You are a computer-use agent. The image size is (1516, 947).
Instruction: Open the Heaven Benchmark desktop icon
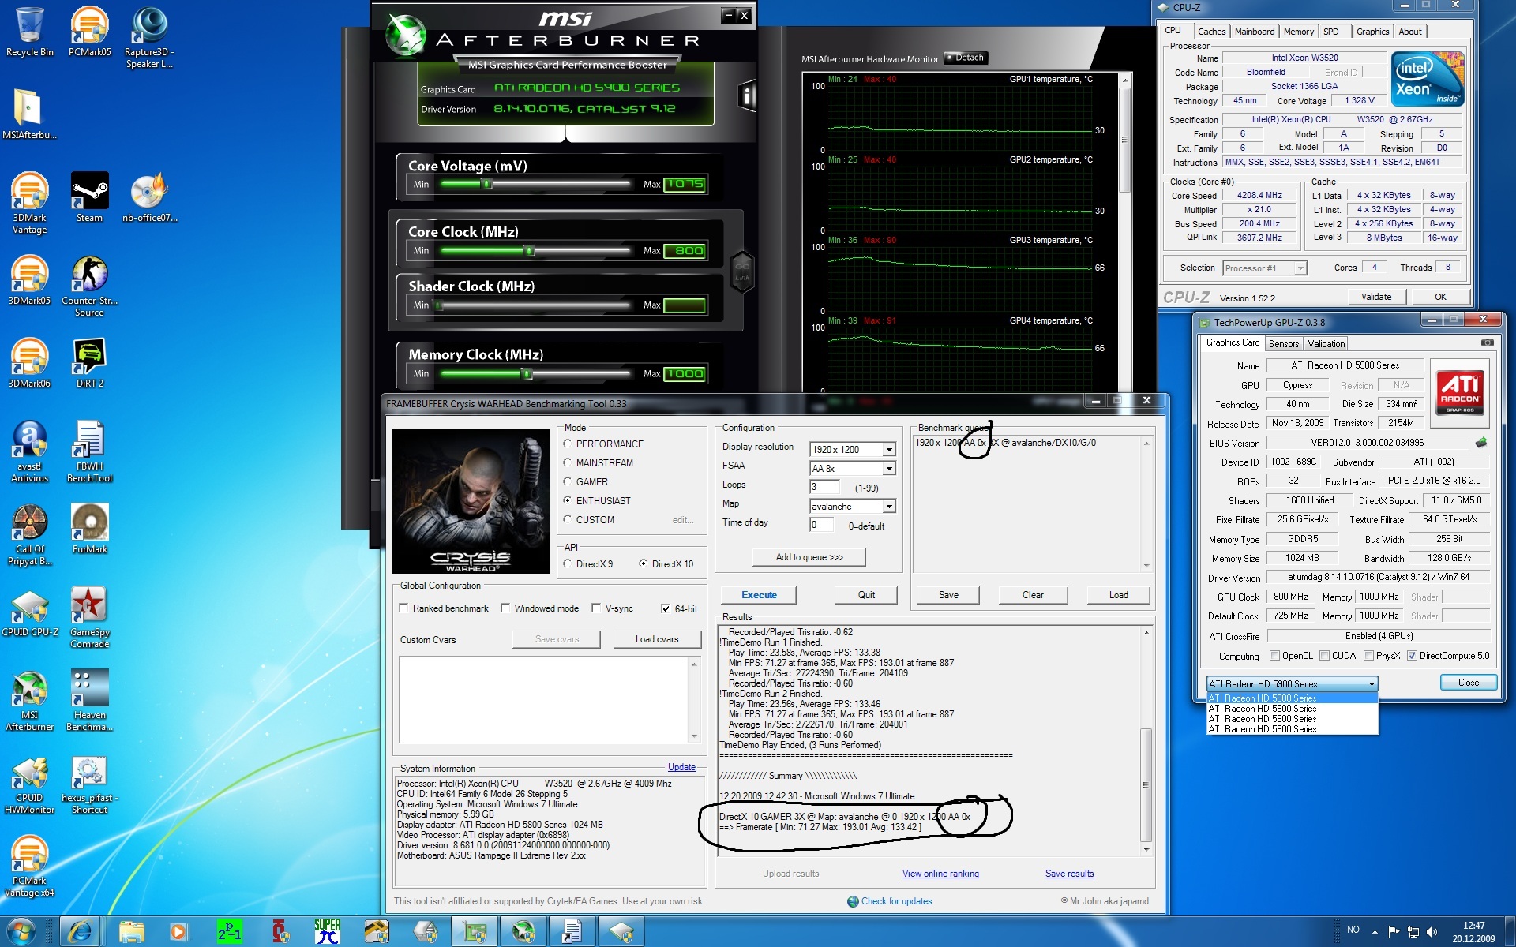click(89, 700)
